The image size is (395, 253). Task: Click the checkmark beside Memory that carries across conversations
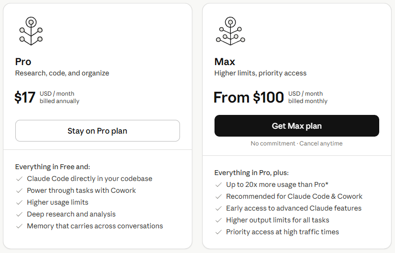tap(19, 226)
